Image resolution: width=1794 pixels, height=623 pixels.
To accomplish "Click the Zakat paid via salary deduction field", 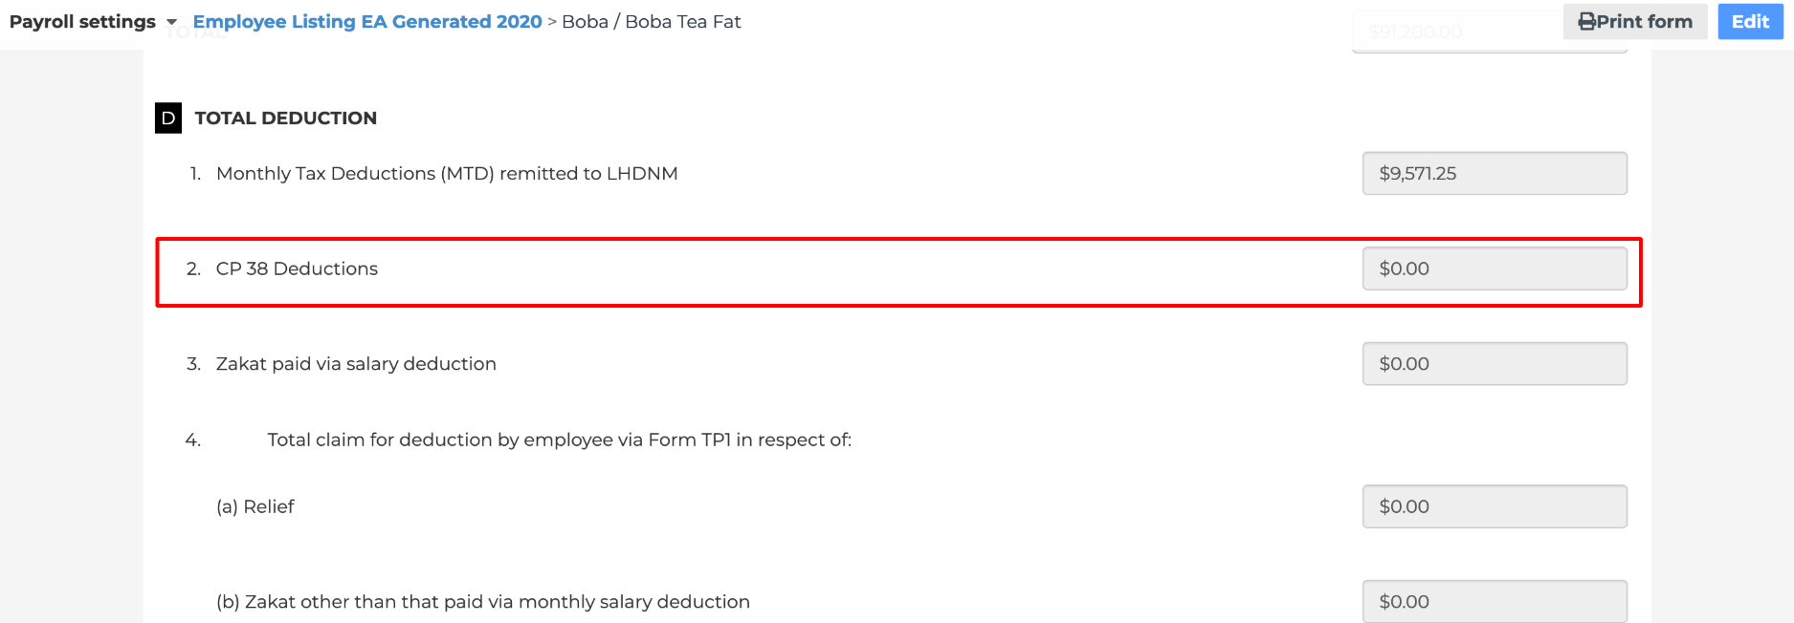I will [x=1495, y=364].
